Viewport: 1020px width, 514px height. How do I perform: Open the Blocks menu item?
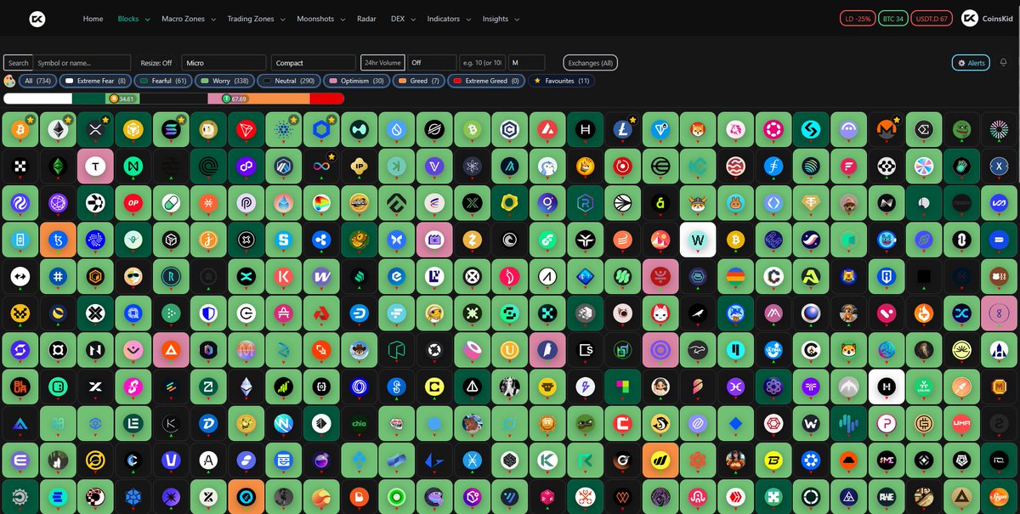click(x=133, y=19)
